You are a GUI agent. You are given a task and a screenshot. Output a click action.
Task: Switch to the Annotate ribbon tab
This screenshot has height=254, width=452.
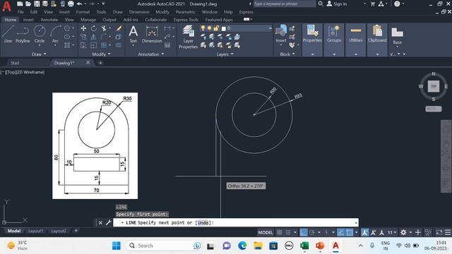49,20
